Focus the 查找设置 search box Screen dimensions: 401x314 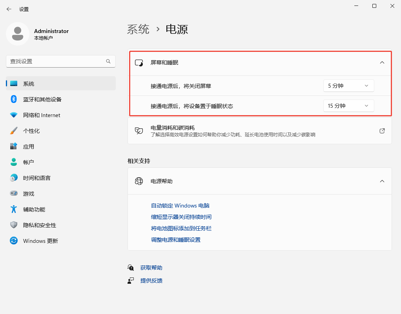(61, 61)
